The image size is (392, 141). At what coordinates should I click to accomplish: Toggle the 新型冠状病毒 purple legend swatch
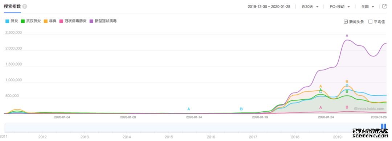click(x=91, y=21)
